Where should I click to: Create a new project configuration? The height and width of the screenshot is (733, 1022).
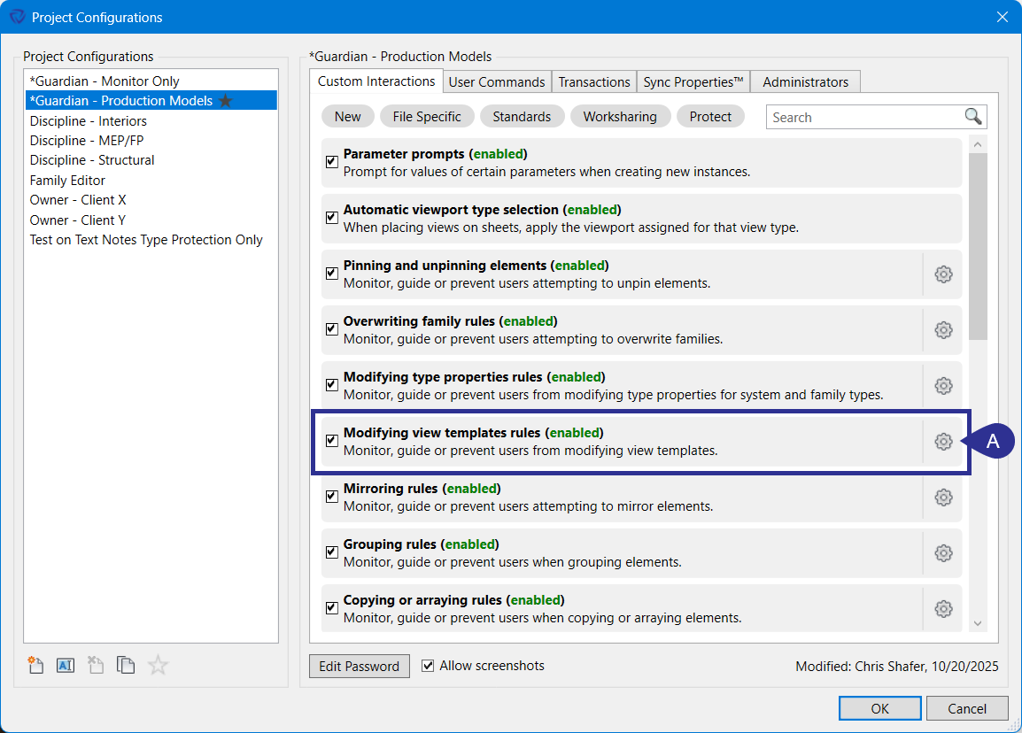[x=35, y=665]
